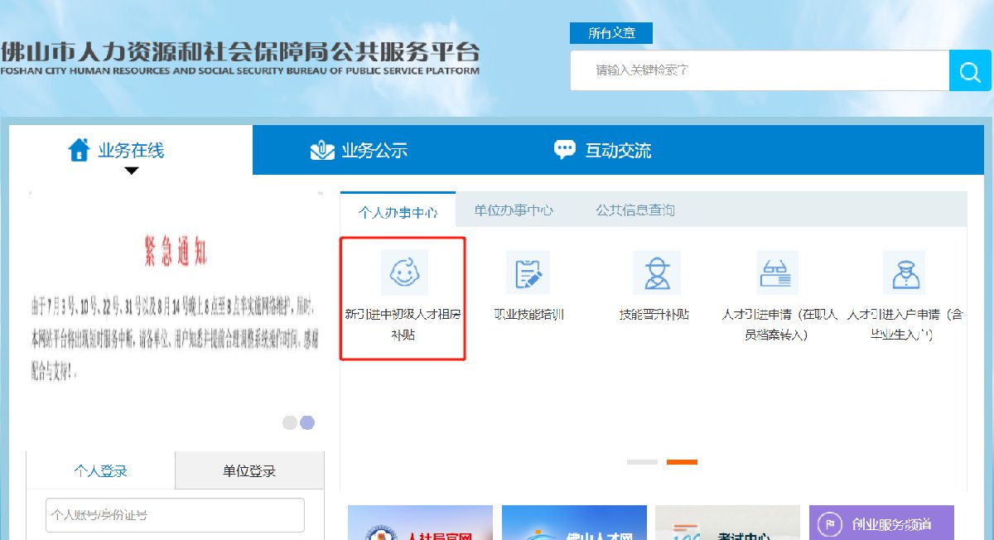The width and height of the screenshot is (994, 540).
Task: Switch to the 单位登录 login tab
Action: 249,470
